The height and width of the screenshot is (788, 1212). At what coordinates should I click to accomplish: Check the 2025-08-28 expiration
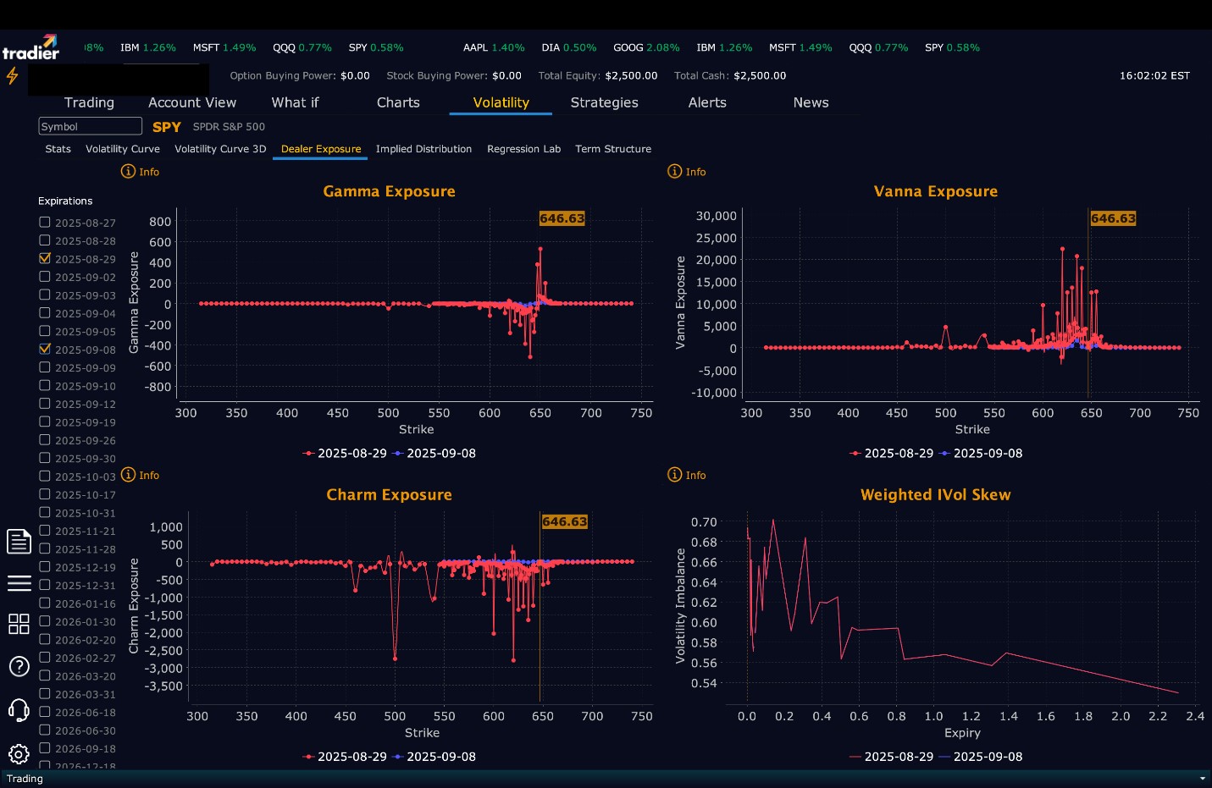(45, 240)
